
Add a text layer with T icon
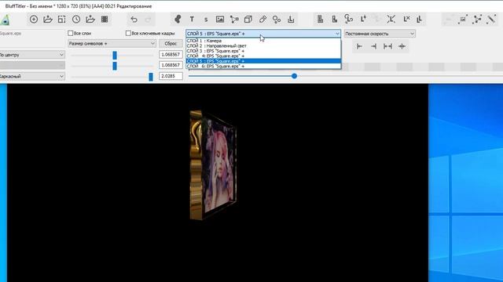(192, 20)
